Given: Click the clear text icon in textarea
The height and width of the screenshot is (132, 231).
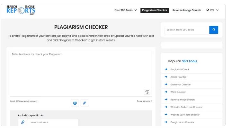Looking at the screenshot, I should click(x=147, y=92).
